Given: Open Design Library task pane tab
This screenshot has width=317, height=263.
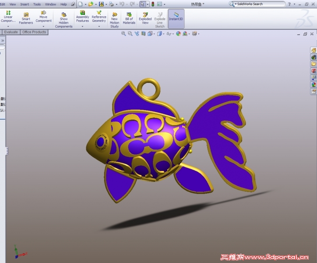Looking at the screenshot, I should point(313,57).
